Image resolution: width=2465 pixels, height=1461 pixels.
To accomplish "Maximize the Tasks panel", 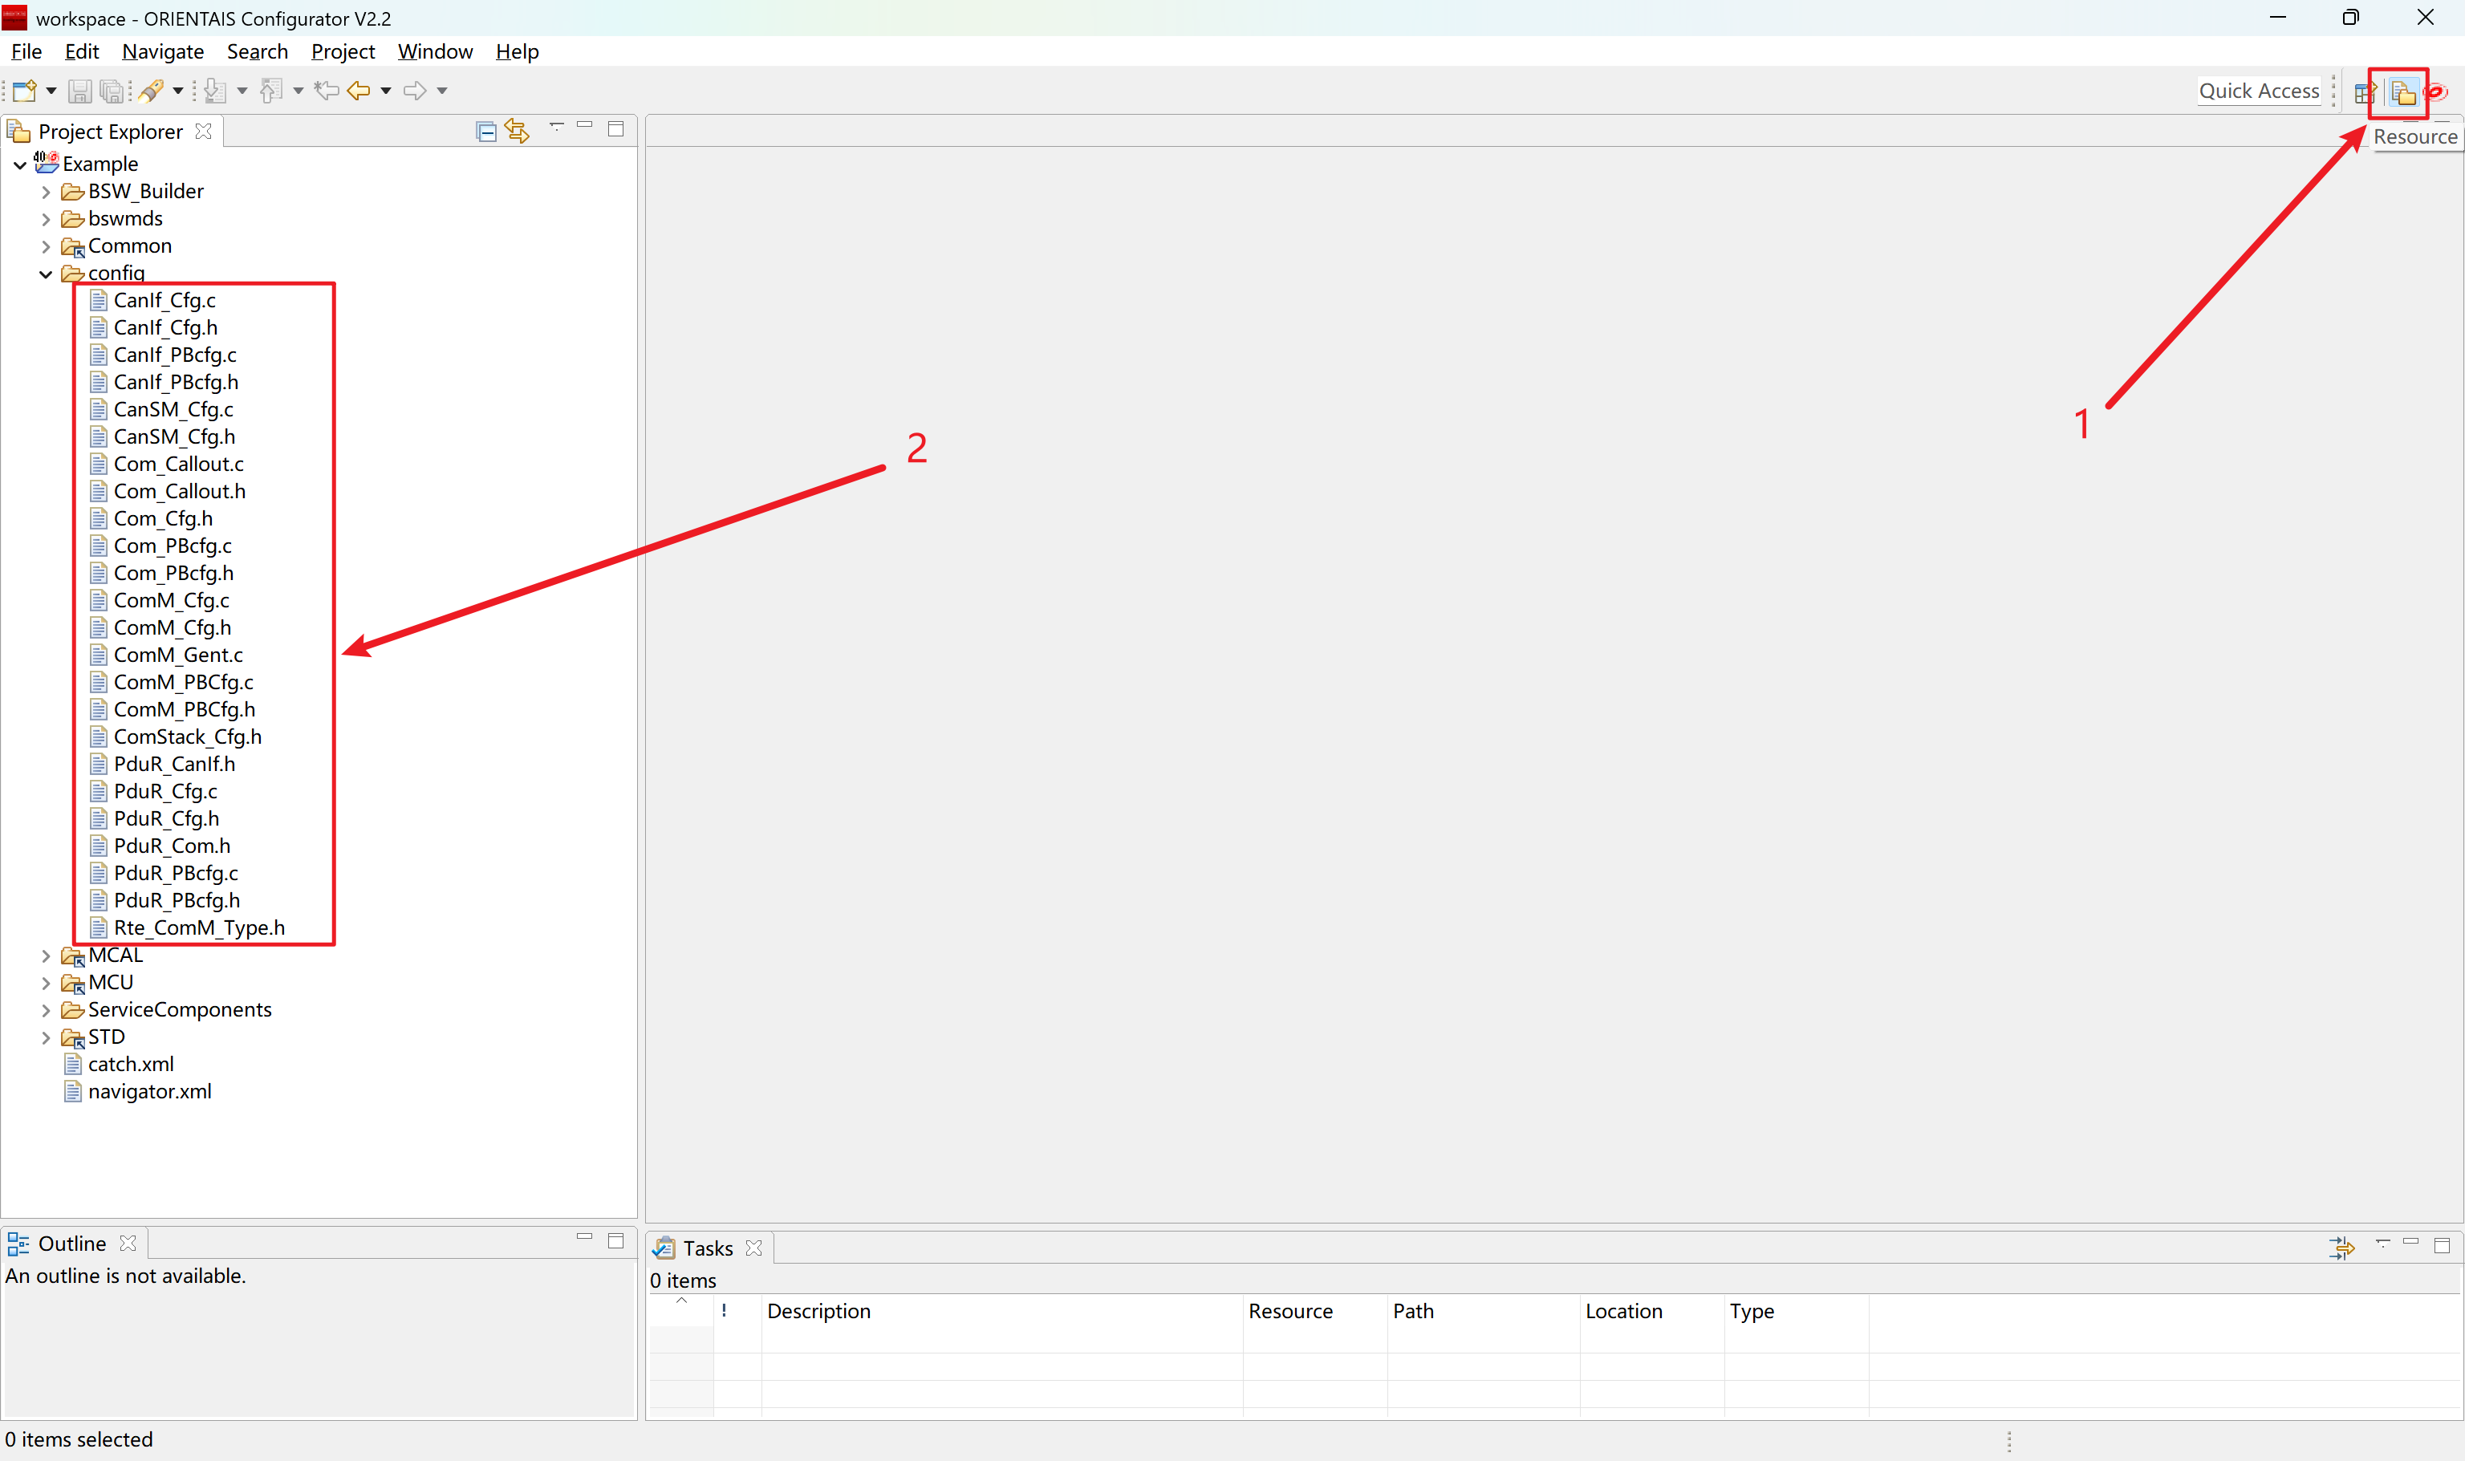I will [2442, 1245].
